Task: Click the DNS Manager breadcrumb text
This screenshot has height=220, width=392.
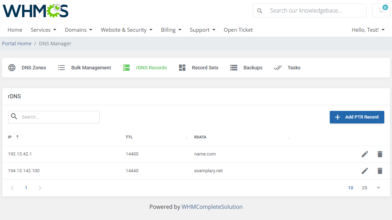Action: point(55,44)
